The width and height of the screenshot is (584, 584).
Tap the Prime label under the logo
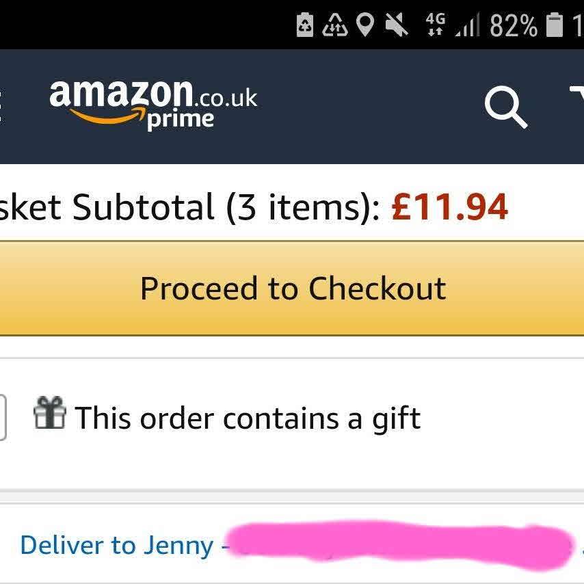coord(181,120)
